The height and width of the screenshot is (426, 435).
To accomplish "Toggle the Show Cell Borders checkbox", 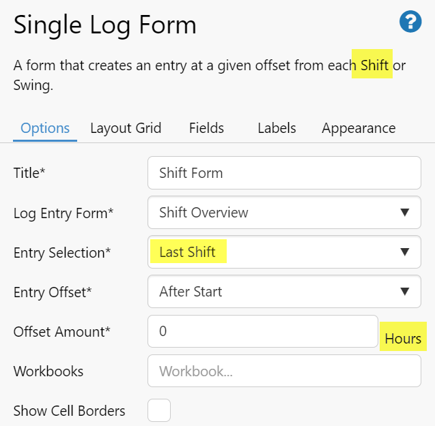I will [x=159, y=411].
